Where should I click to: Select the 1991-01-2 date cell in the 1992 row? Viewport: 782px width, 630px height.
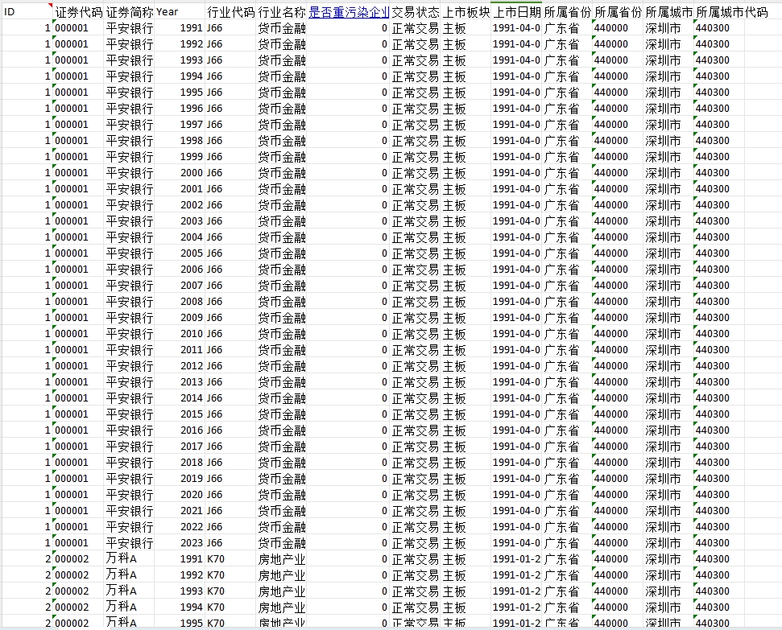pyautogui.click(x=517, y=574)
